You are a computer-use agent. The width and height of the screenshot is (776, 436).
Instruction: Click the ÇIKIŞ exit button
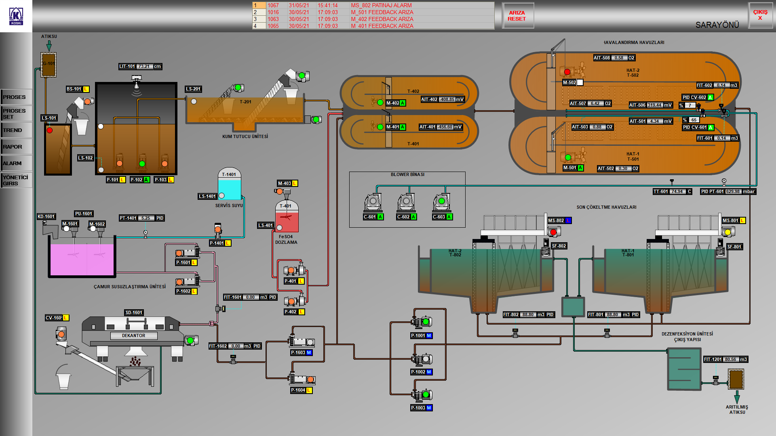pyautogui.click(x=760, y=15)
